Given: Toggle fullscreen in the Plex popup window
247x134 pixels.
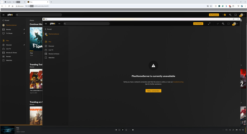Looking at the screenshot, I should tap(209, 24).
